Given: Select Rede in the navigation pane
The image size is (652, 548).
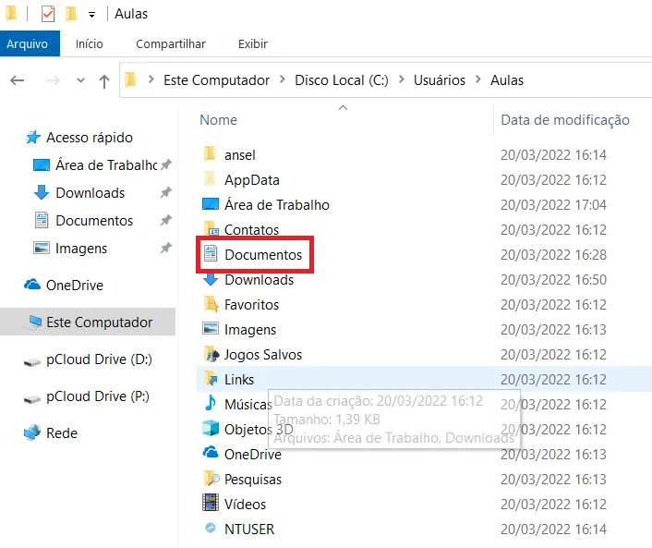Looking at the screenshot, I should pyautogui.click(x=62, y=433).
